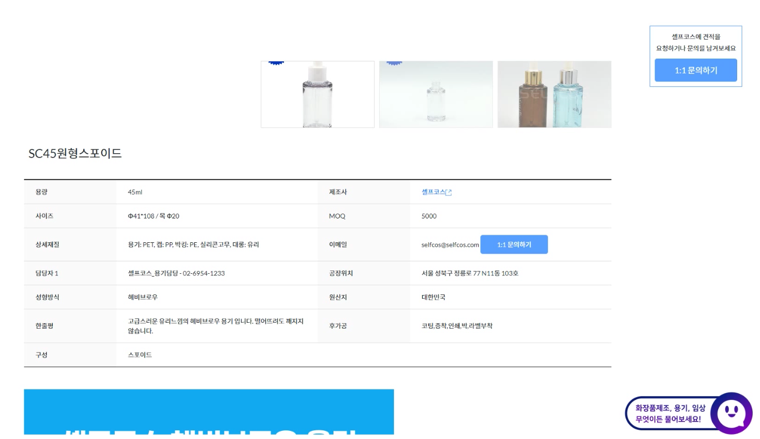Click the origin value 대한민국
The height and width of the screenshot is (439, 760).
pyautogui.click(x=434, y=297)
